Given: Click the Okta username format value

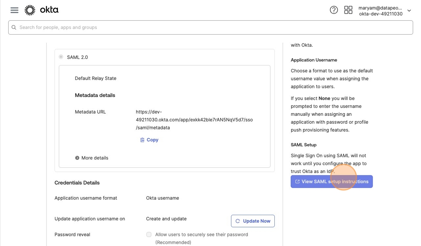Looking at the screenshot, I should click(x=162, y=198).
